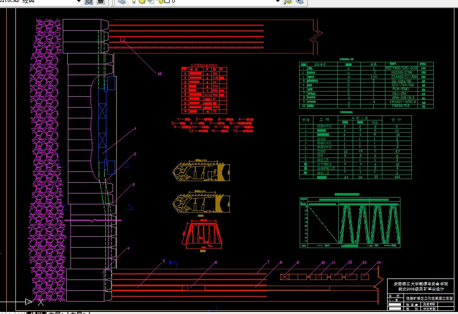
Task: Select the red trapezoid roadway cross-section drawing
Action: coord(202,235)
